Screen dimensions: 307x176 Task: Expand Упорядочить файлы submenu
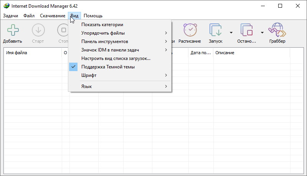[x=120, y=33]
